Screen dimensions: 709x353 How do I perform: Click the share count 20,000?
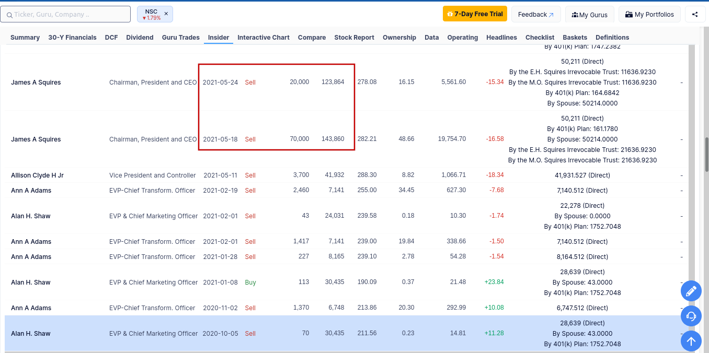(x=300, y=83)
